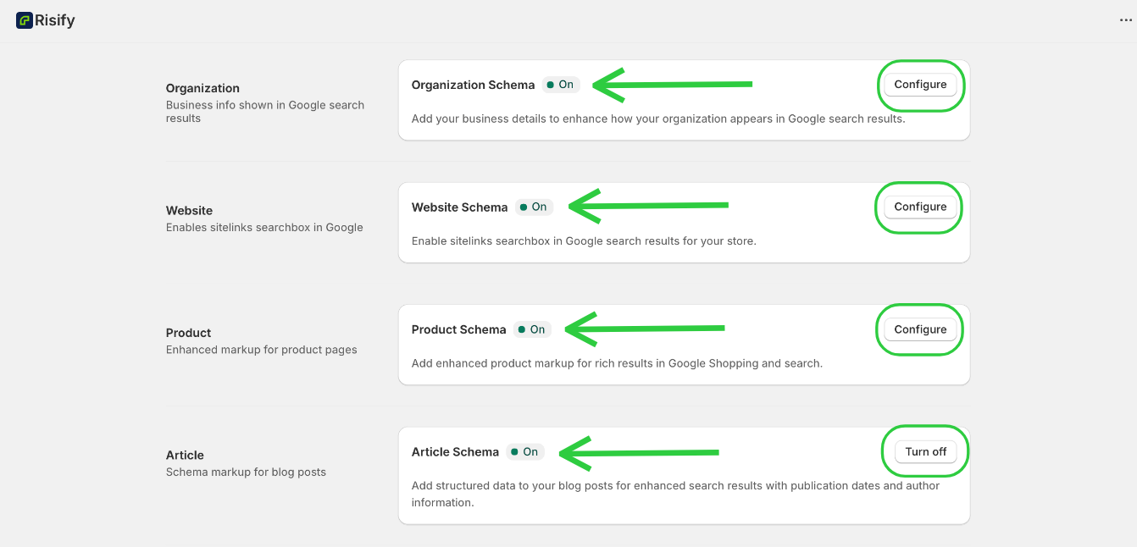Configure the Organization Schema
The width and height of the screenshot is (1137, 547).
(920, 85)
